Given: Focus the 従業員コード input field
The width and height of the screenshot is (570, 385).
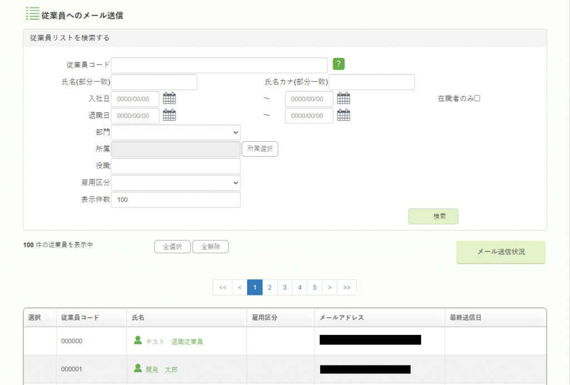Looking at the screenshot, I should [x=219, y=65].
